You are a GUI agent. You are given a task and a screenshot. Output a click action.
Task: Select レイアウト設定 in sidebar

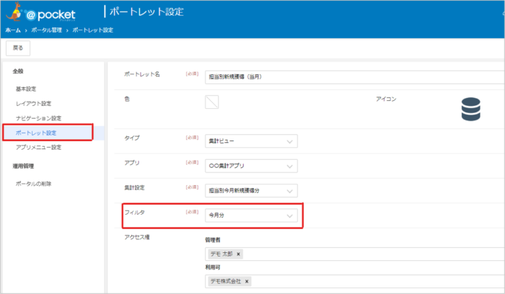pyautogui.click(x=33, y=104)
